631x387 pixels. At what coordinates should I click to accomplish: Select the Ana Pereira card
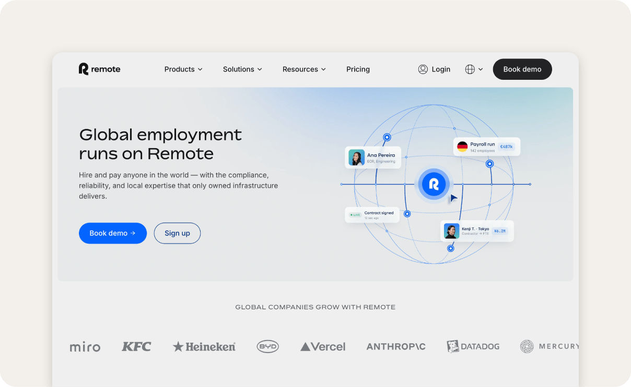point(373,158)
